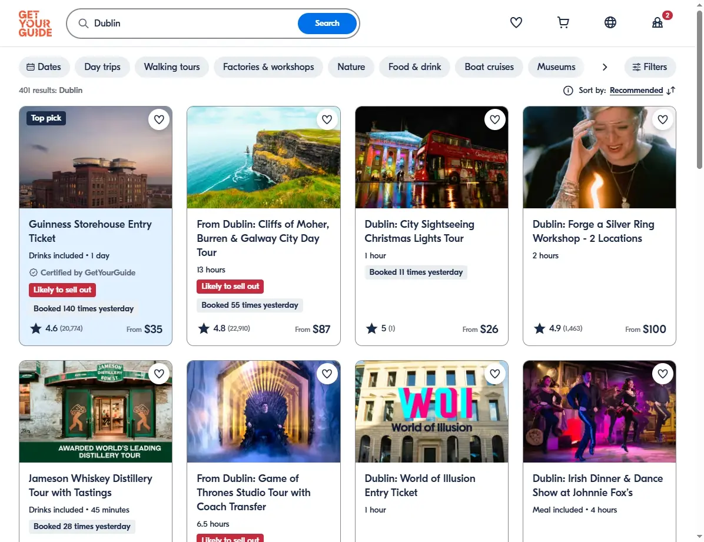Click 'Booked 55 times yesterday' label
The width and height of the screenshot is (704, 542).
(x=250, y=305)
